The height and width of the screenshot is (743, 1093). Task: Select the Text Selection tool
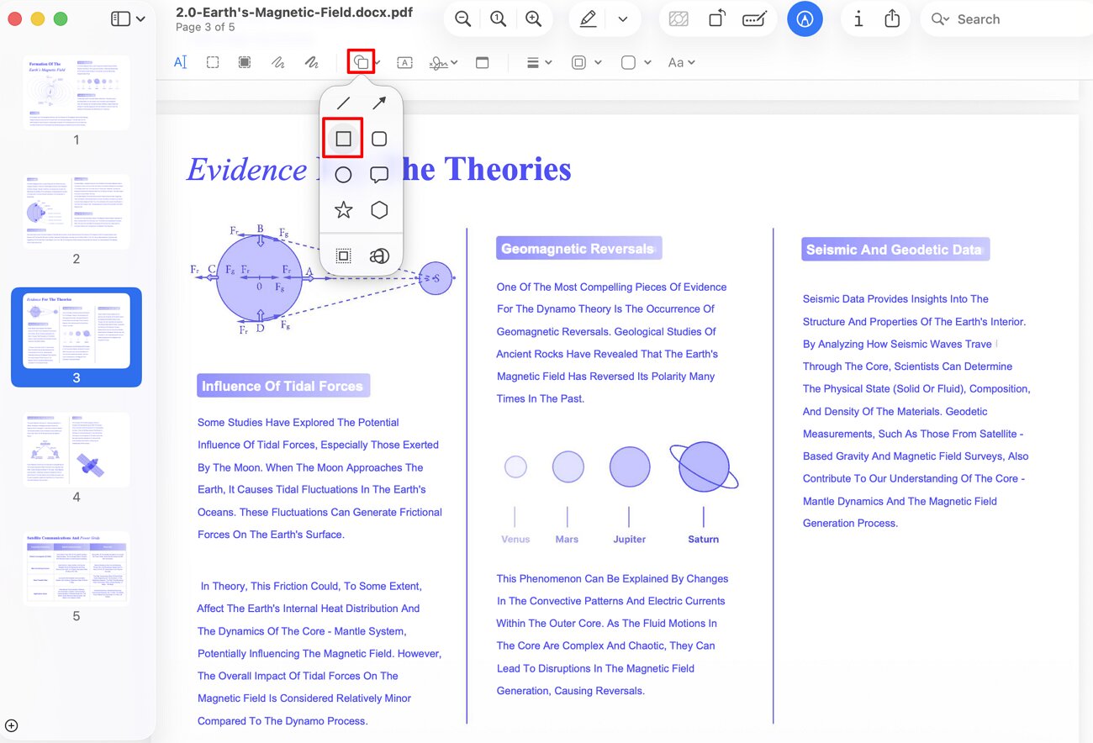pyautogui.click(x=180, y=62)
